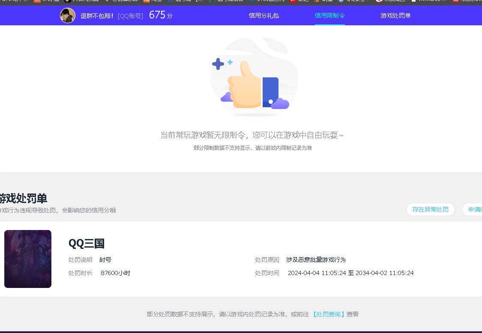Image resolution: width=482 pixels, height=333 pixels.
Task: Click the 存在异常处罚 button
Action: [x=430, y=209]
